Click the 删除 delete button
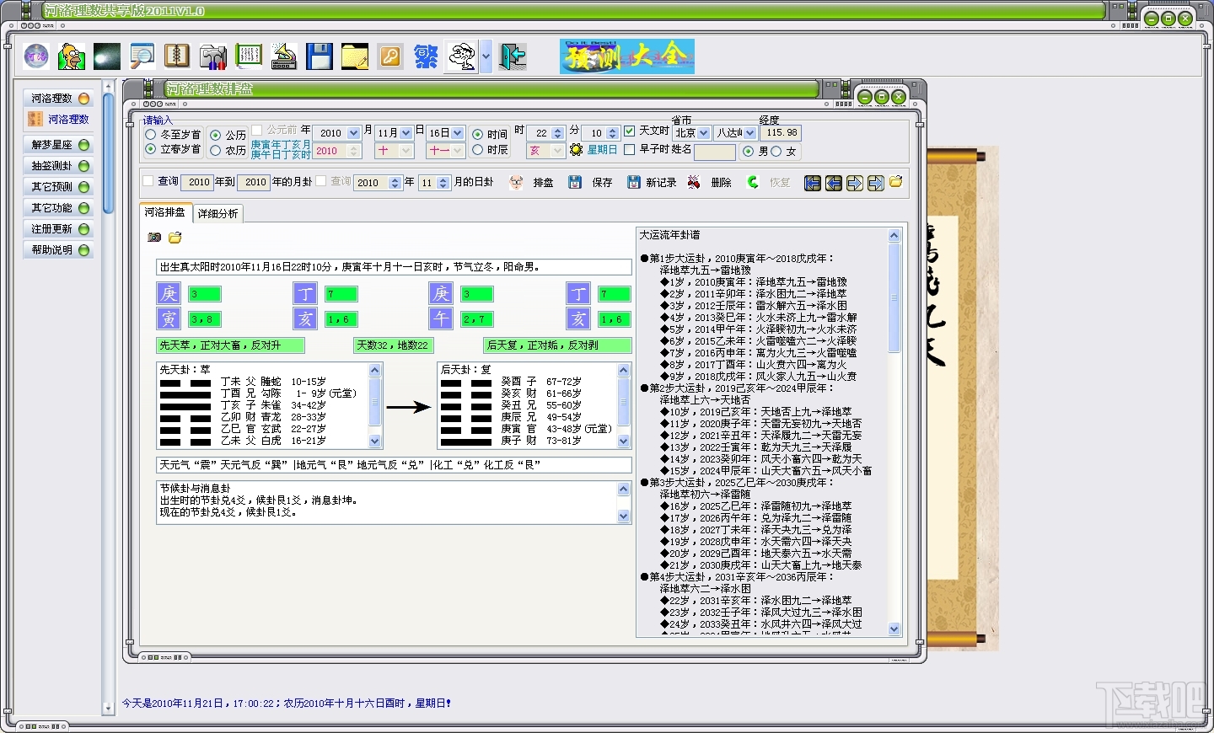The height and width of the screenshot is (733, 1214). 710,182
